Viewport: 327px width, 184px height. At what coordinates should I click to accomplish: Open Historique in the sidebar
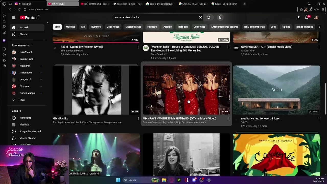27,118
